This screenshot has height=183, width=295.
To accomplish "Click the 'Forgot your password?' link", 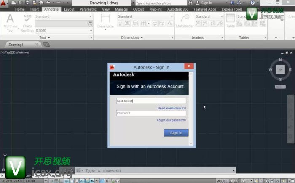I will click(172, 120).
